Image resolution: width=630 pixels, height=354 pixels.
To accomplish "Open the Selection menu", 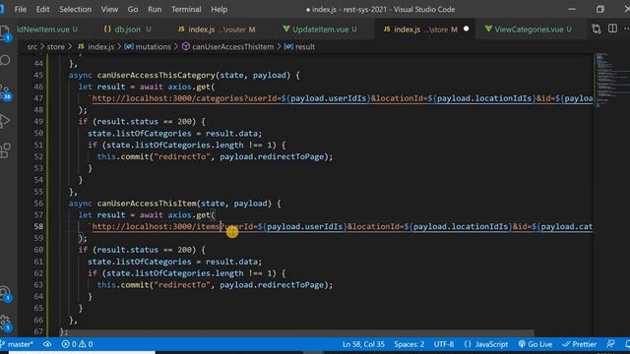I will click(x=75, y=9).
